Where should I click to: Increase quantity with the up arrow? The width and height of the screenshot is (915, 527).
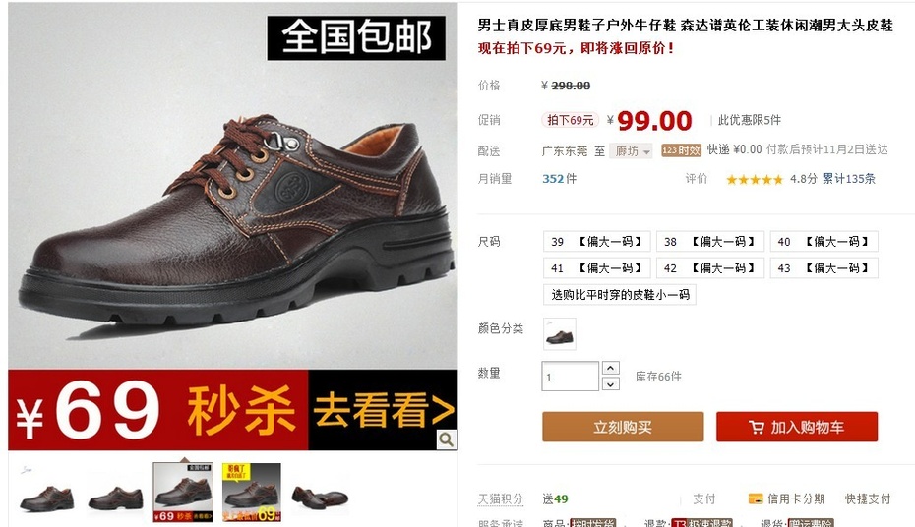(x=610, y=368)
